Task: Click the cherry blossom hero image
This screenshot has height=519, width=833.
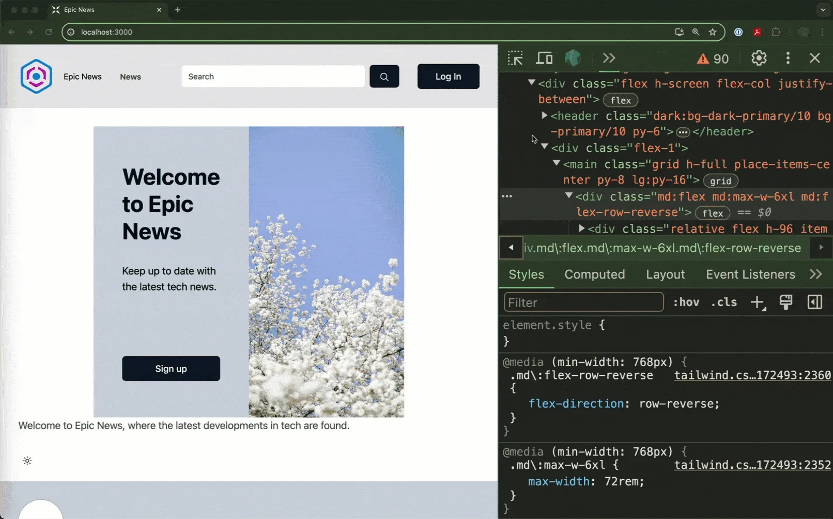Action: click(x=326, y=272)
